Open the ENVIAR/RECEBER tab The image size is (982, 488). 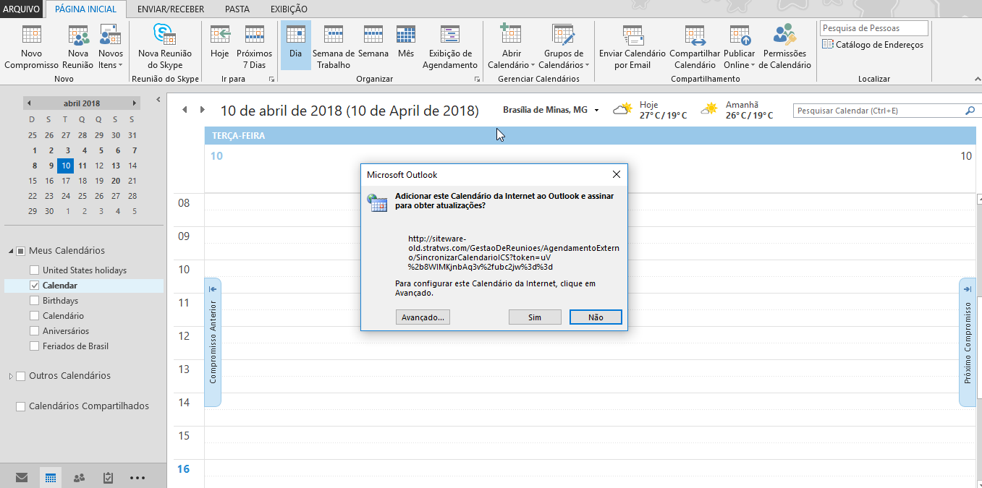point(171,9)
